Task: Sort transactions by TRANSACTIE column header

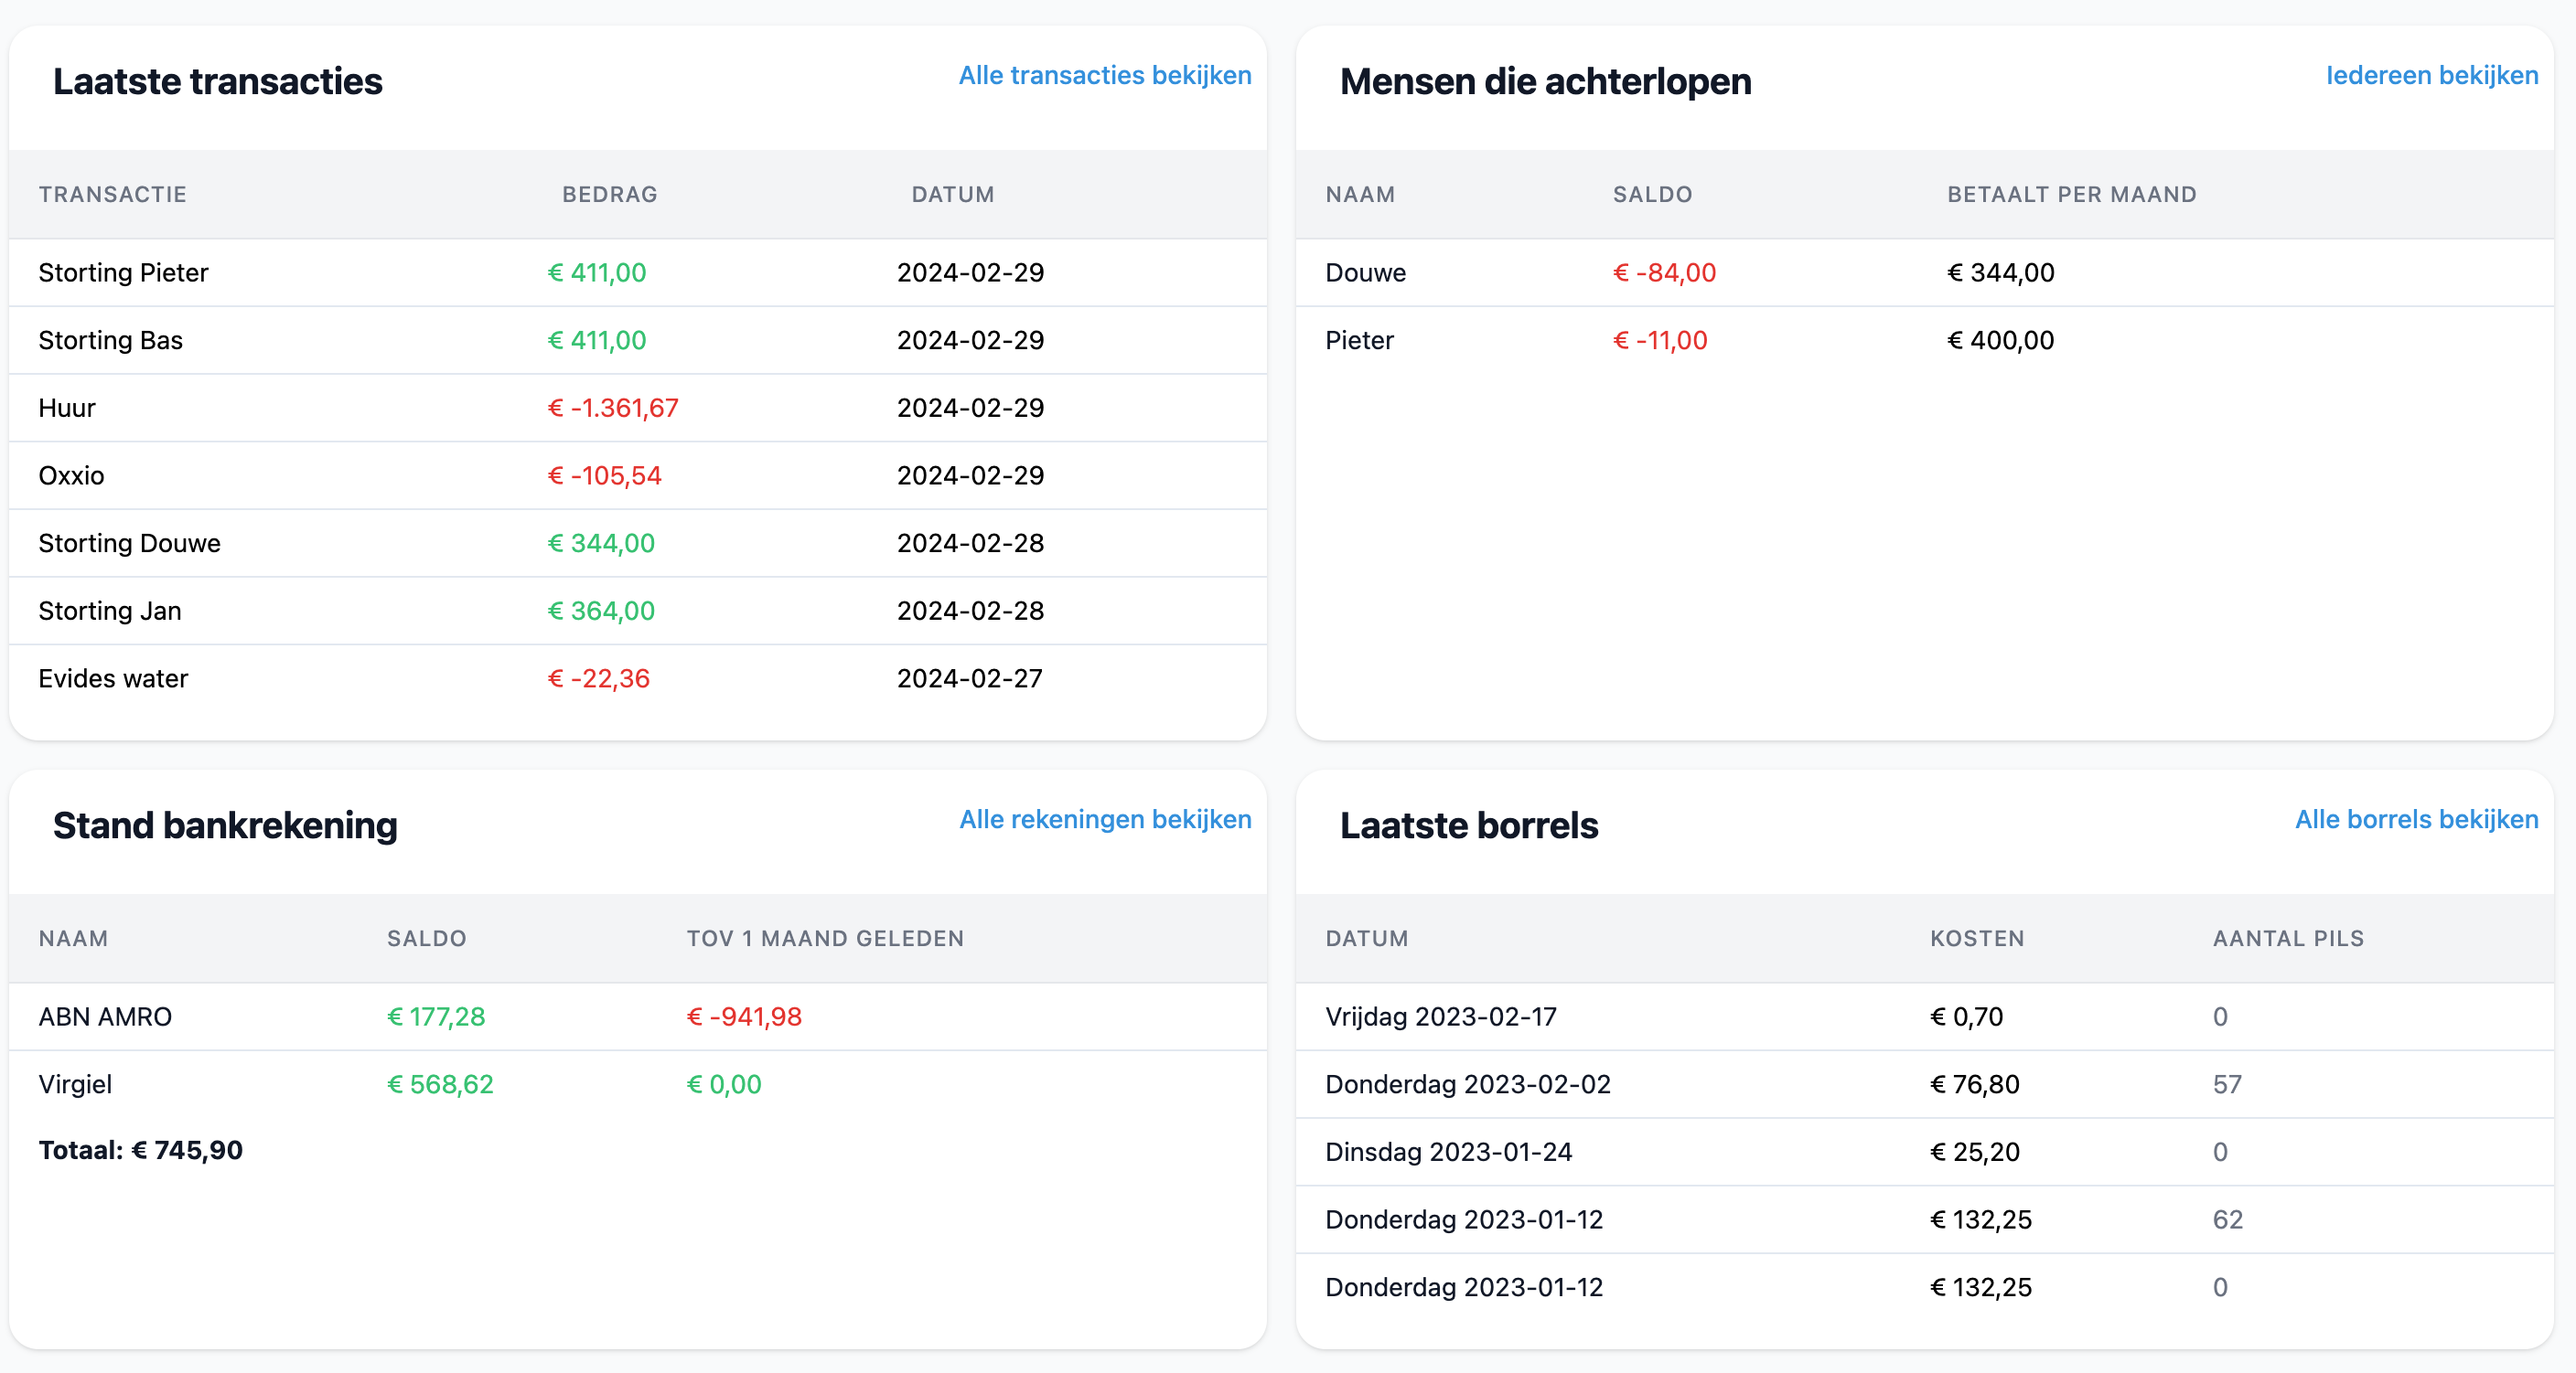Action: point(113,194)
